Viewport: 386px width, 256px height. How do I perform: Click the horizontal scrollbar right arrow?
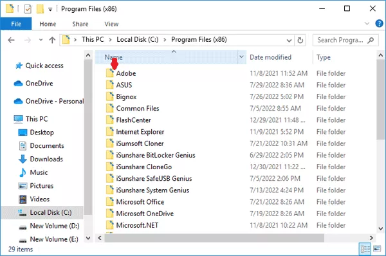click(x=371, y=238)
